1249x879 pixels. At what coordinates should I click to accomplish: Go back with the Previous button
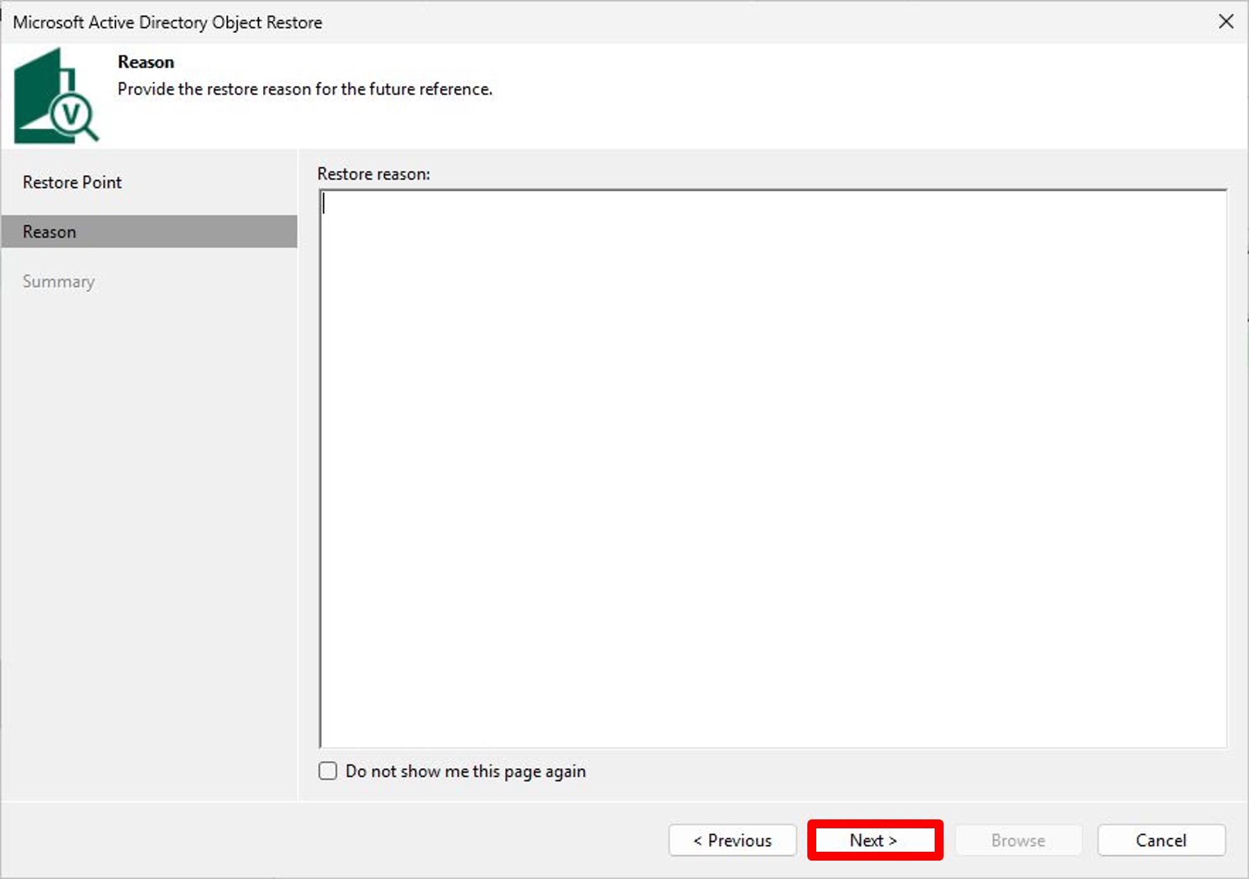coord(733,840)
